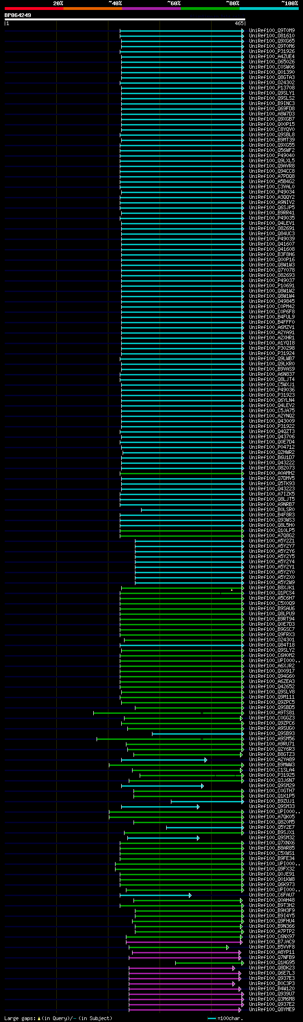Select the label UniRef100_Q8DK23

tap(272, 968)
